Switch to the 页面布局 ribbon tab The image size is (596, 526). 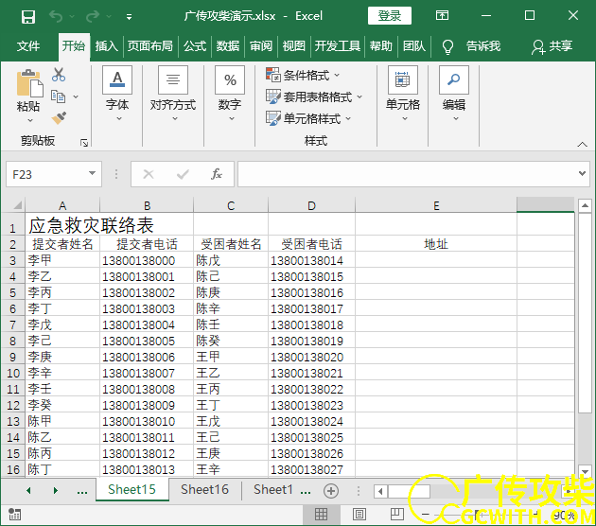(150, 46)
